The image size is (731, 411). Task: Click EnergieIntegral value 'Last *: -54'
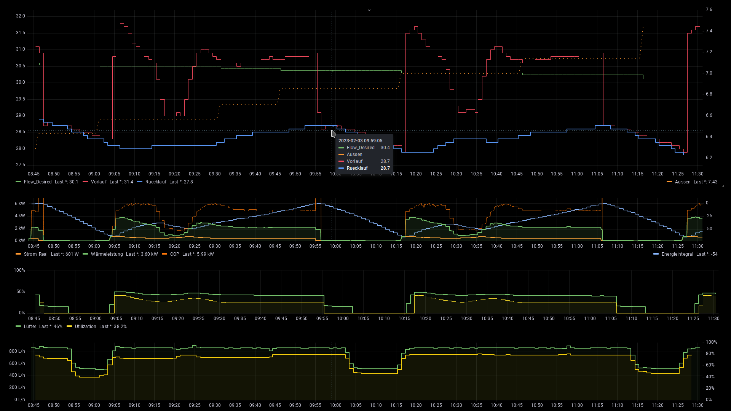click(707, 254)
